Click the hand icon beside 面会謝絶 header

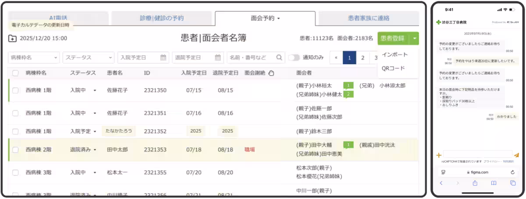tap(271, 73)
